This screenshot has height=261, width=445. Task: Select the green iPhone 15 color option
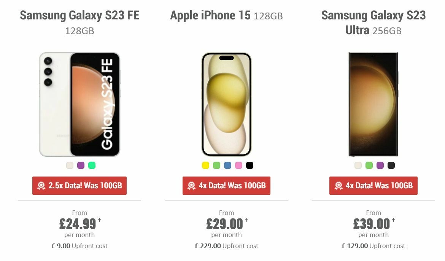point(216,165)
